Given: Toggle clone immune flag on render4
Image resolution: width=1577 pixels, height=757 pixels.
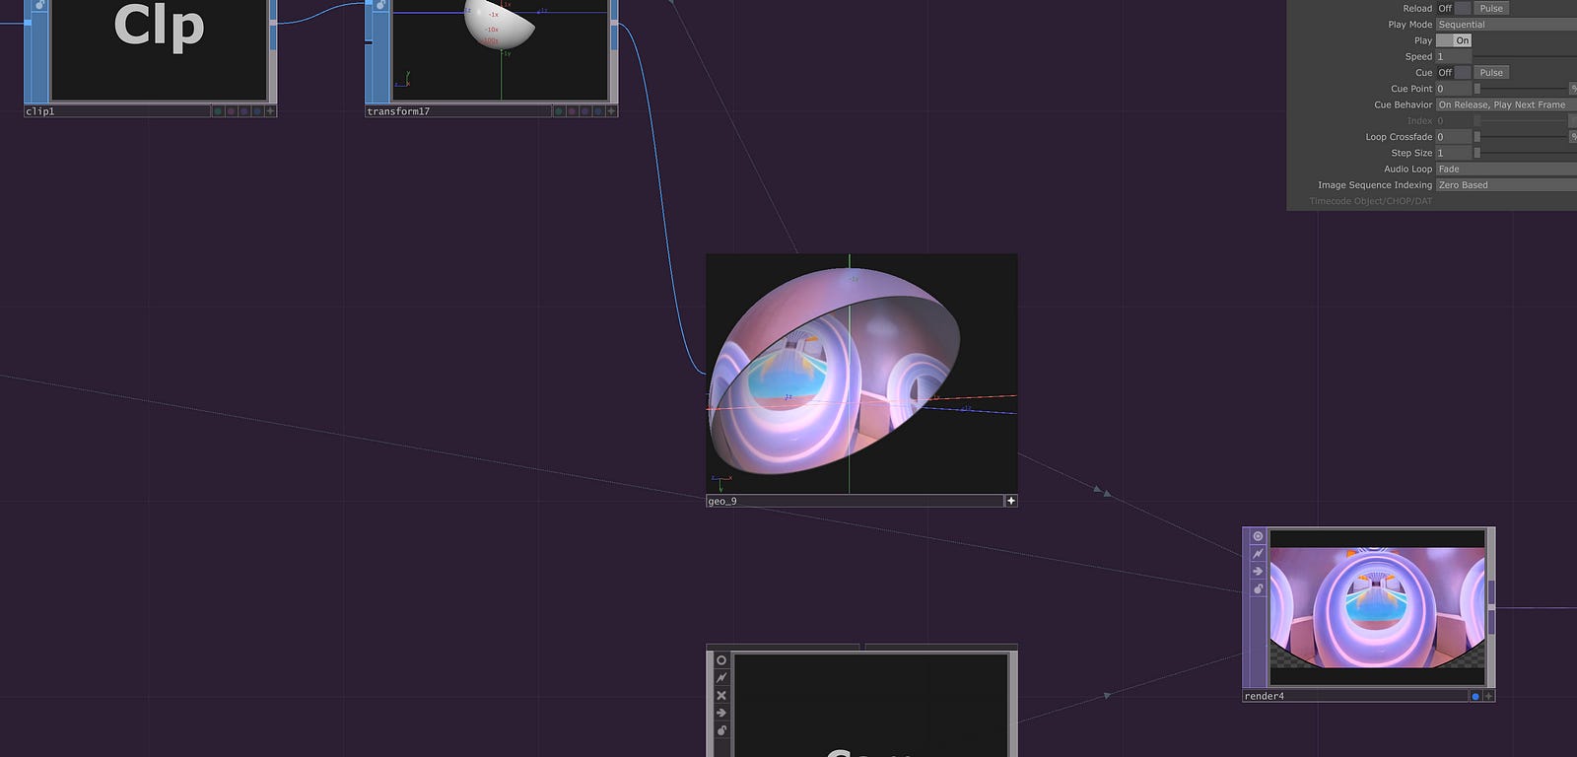Looking at the screenshot, I should (1258, 554).
